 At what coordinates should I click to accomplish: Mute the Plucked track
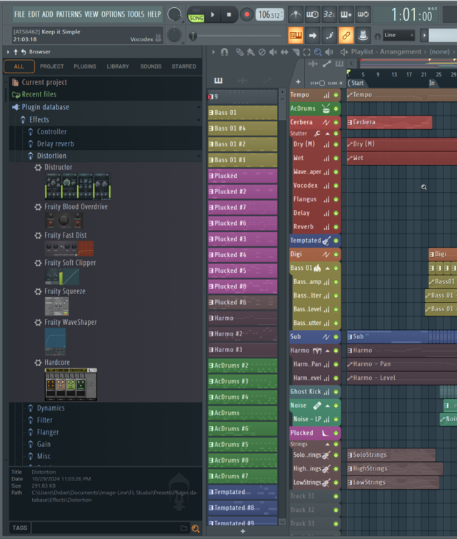point(336,433)
